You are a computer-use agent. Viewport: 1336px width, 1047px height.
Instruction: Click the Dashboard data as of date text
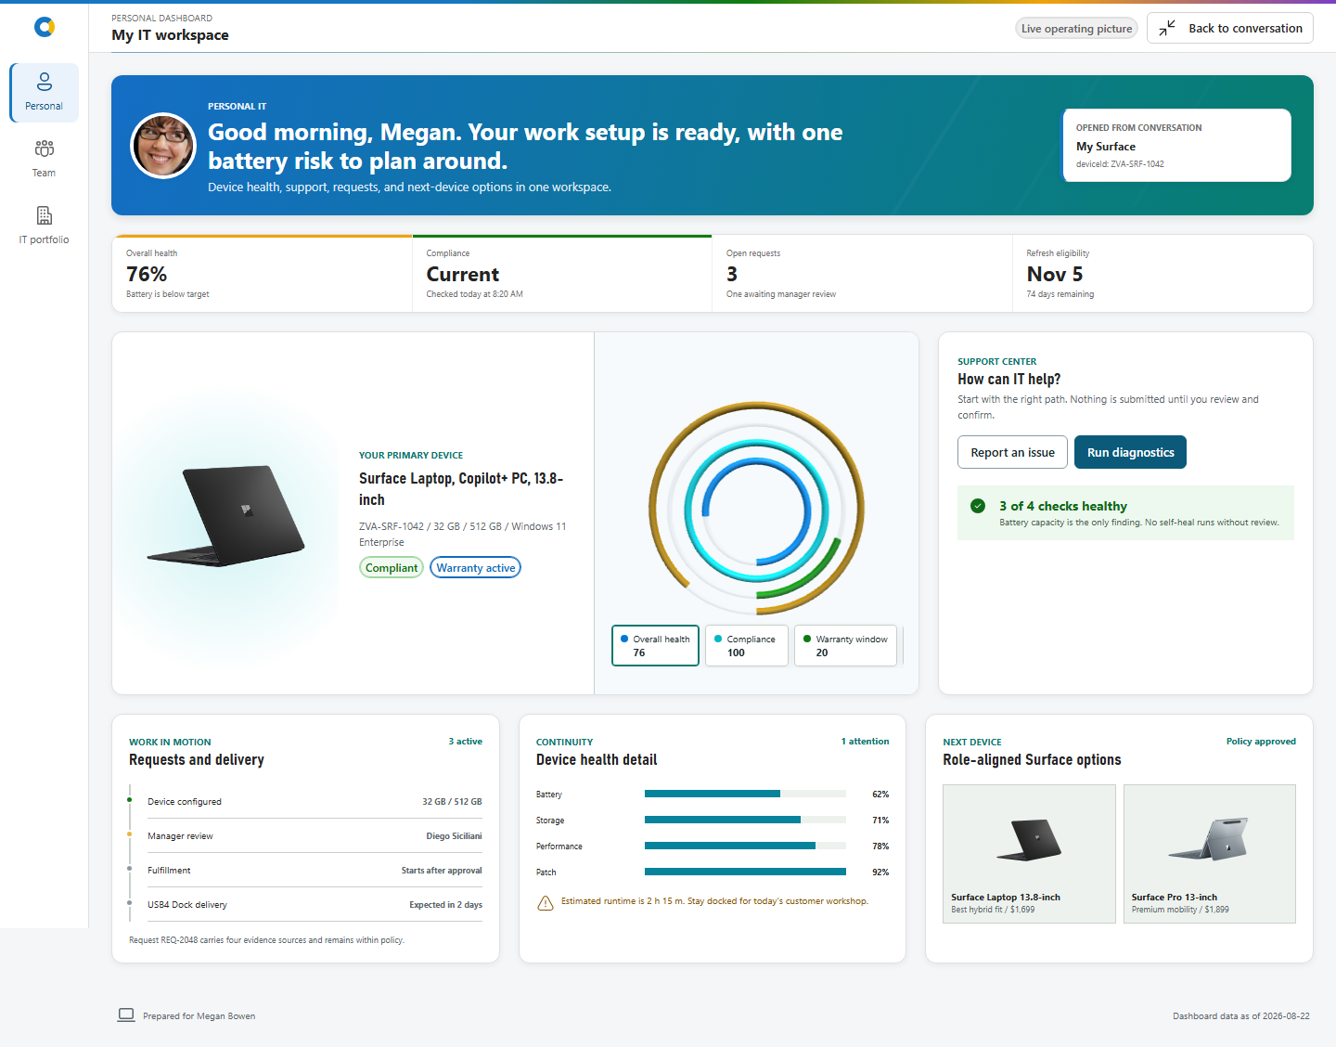(x=1241, y=1016)
